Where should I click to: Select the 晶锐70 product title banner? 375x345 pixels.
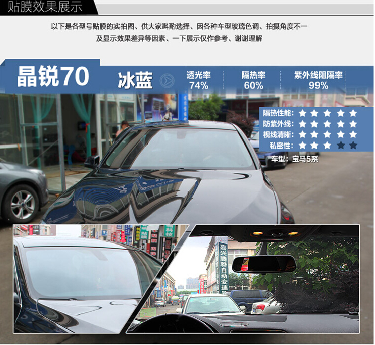53,77
